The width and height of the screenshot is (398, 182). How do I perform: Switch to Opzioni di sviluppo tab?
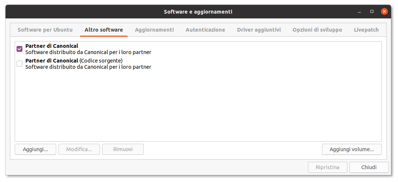pyautogui.click(x=317, y=30)
